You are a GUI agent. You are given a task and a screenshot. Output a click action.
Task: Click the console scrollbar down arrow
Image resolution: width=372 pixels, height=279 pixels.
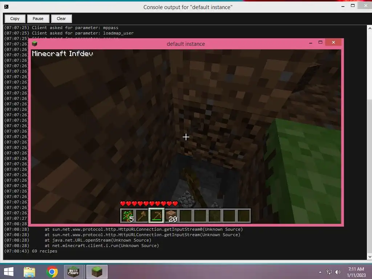click(369, 257)
